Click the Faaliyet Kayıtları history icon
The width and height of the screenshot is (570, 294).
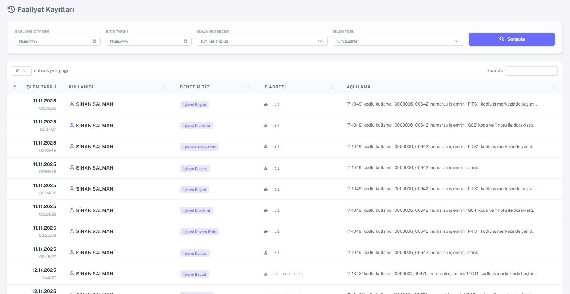click(11, 9)
